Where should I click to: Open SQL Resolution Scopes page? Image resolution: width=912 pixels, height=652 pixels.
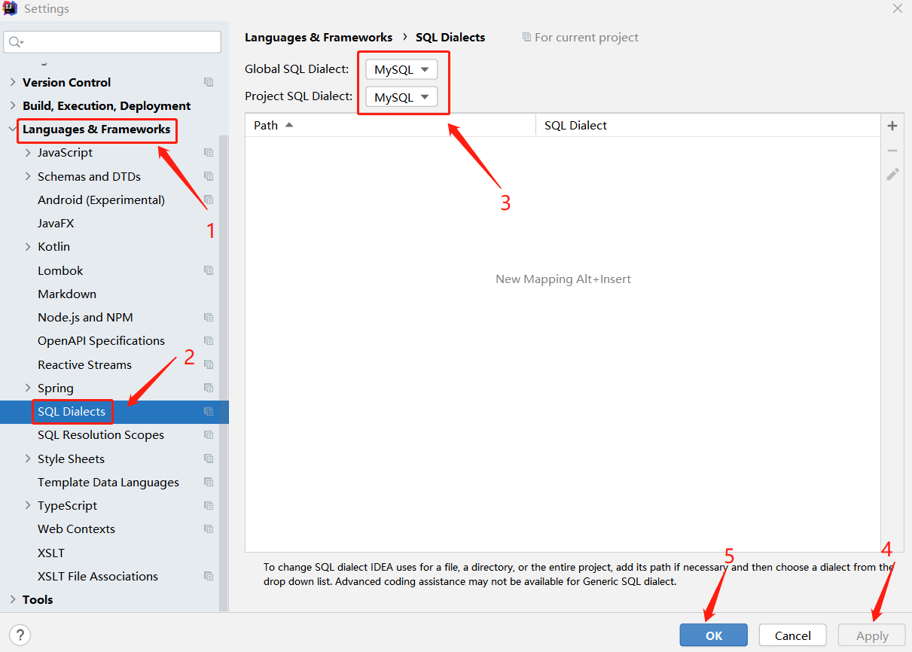(x=101, y=435)
